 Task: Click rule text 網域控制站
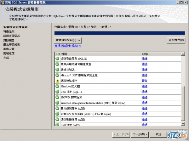[x=68, y=70]
